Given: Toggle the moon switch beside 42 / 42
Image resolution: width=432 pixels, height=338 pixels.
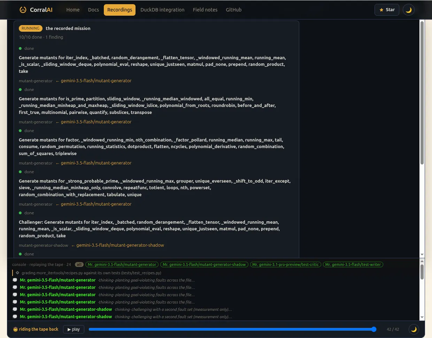Looking at the screenshot, I should click(x=414, y=329).
